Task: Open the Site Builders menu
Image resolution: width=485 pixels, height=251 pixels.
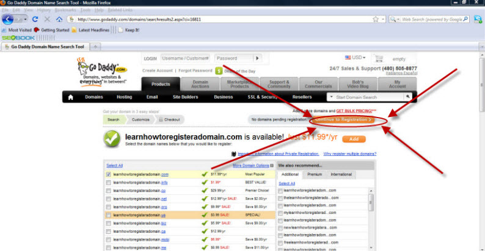Action: (x=185, y=97)
